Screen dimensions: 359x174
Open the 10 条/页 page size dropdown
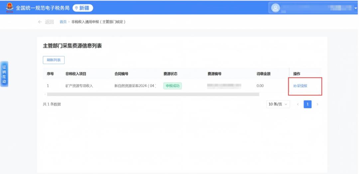(x=278, y=104)
